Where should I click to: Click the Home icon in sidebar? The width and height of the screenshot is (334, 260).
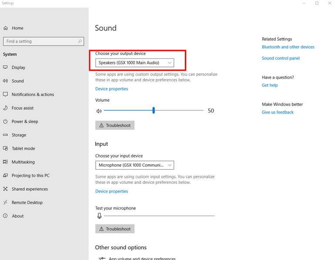pos(6,28)
